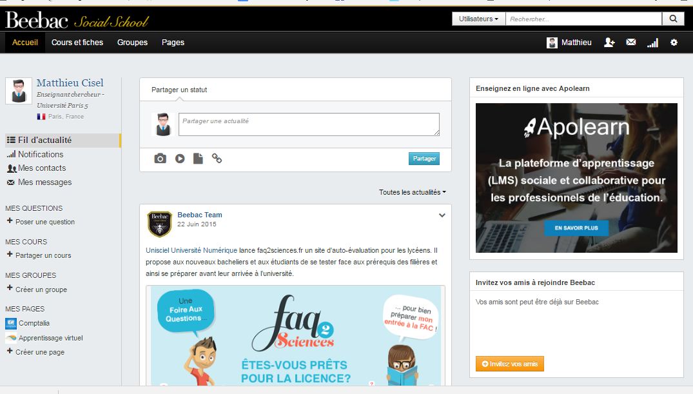Click the MES PAGES section heading

[x=24, y=309]
